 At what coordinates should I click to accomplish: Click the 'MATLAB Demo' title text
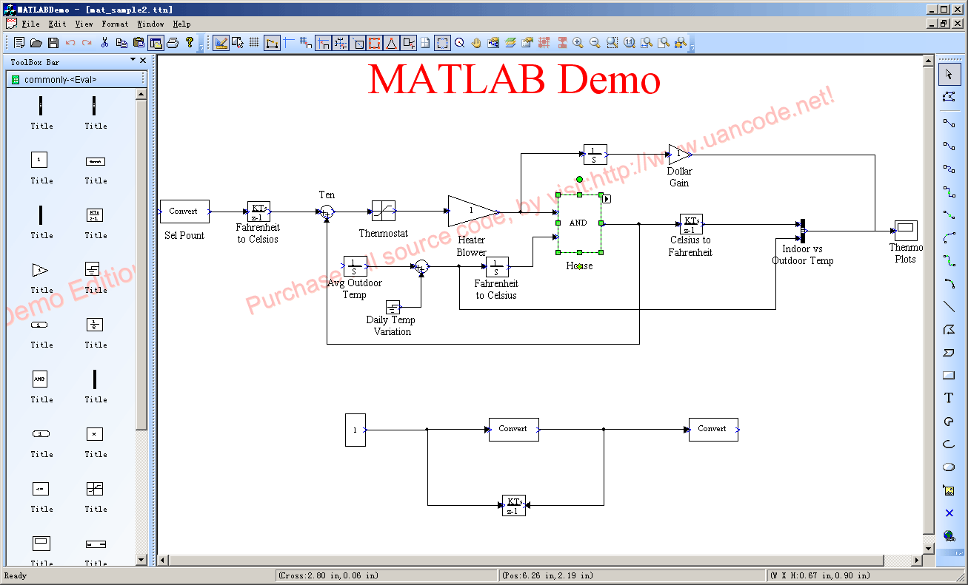(x=514, y=79)
